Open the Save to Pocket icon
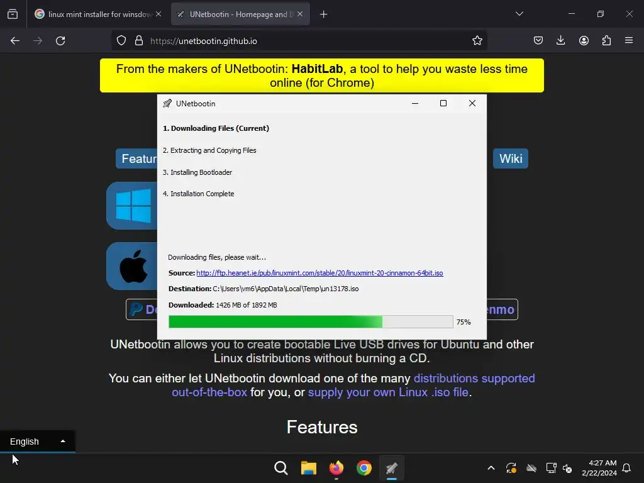Image resolution: width=644 pixels, height=483 pixels. (x=538, y=41)
